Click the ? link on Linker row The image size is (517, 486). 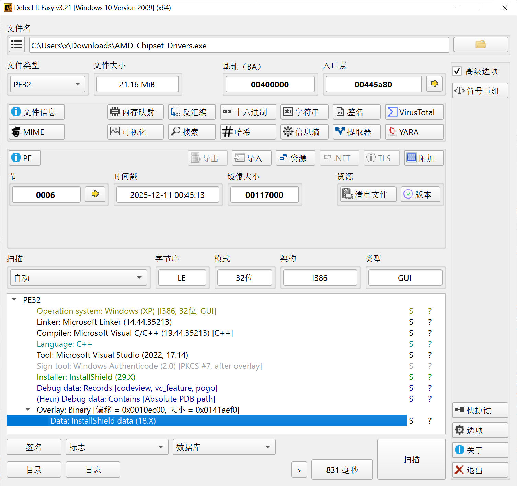430,322
